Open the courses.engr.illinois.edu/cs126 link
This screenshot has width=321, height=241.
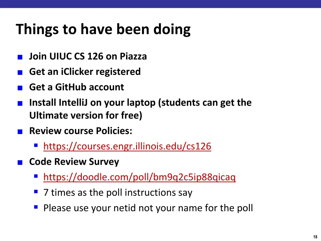click(x=127, y=146)
